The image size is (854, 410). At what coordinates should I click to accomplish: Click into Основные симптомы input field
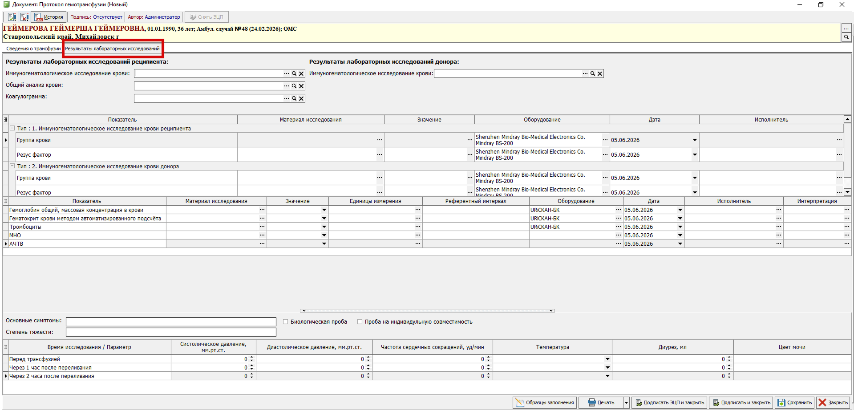click(171, 321)
